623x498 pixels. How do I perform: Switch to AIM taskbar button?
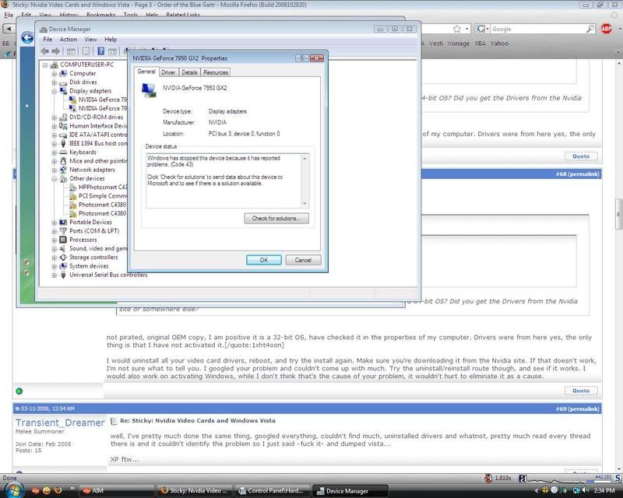116,491
